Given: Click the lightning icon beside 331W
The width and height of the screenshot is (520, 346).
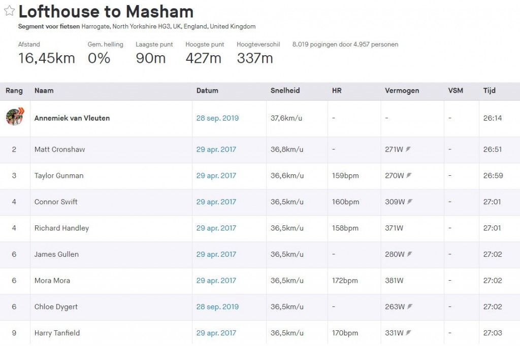Looking at the screenshot, I should pyautogui.click(x=409, y=333).
